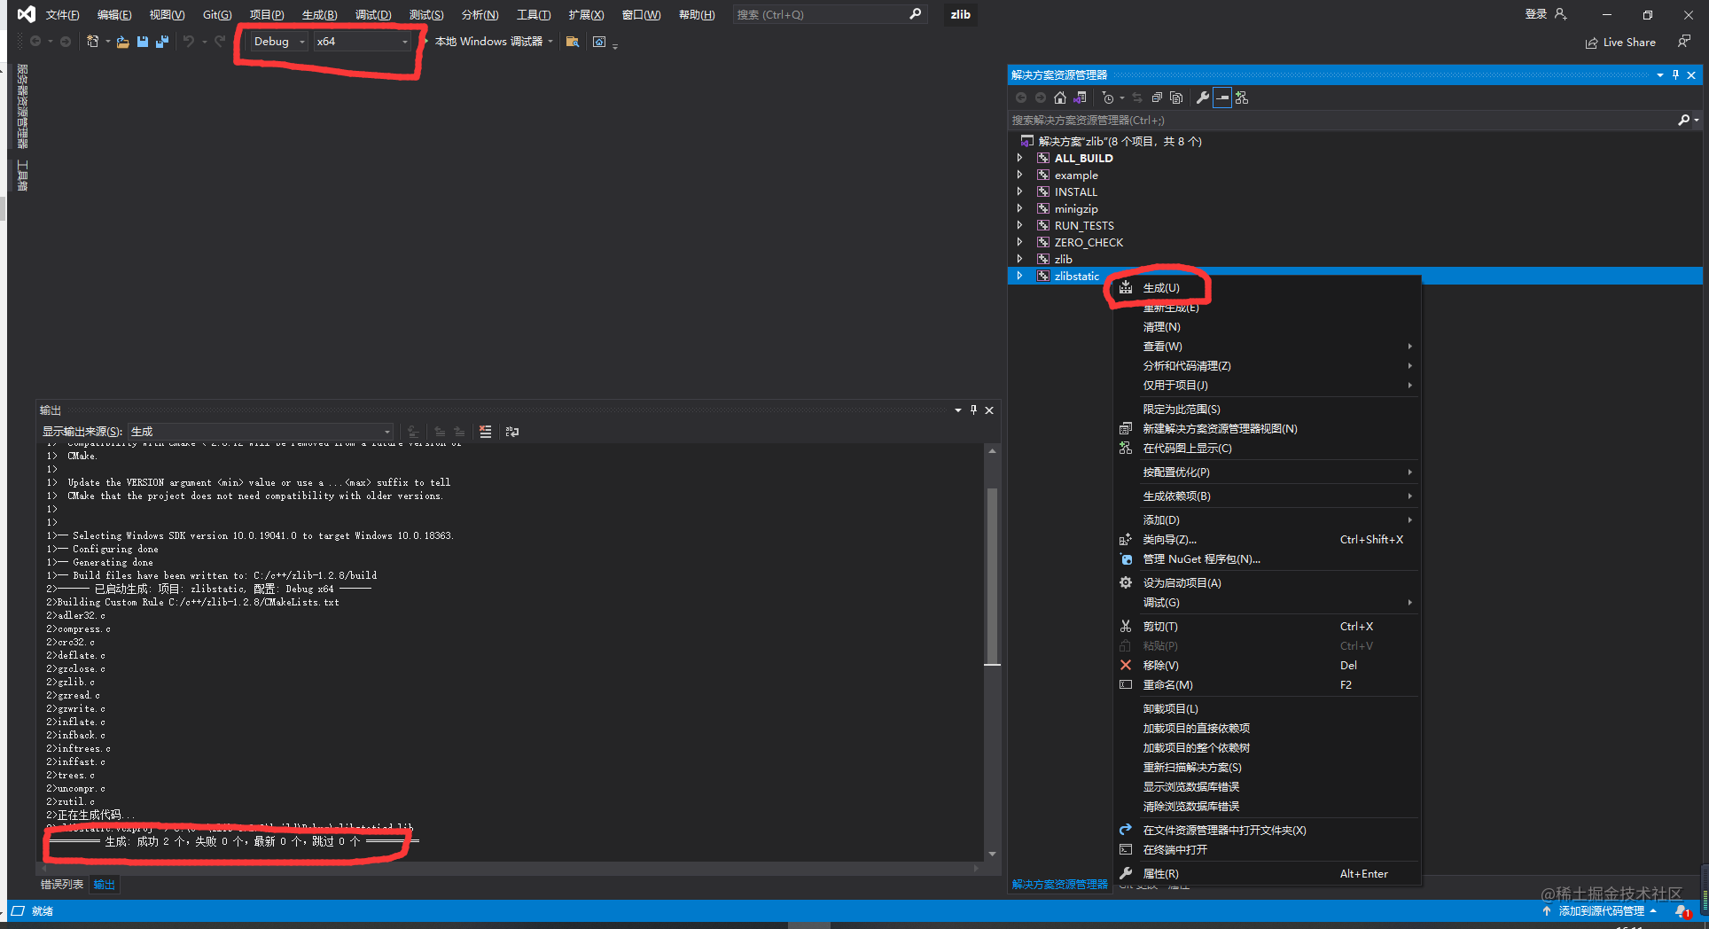The height and width of the screenshot is (929, 1709).
Task: Open the 调试(D) menu
Action: (x=373, y=14)
